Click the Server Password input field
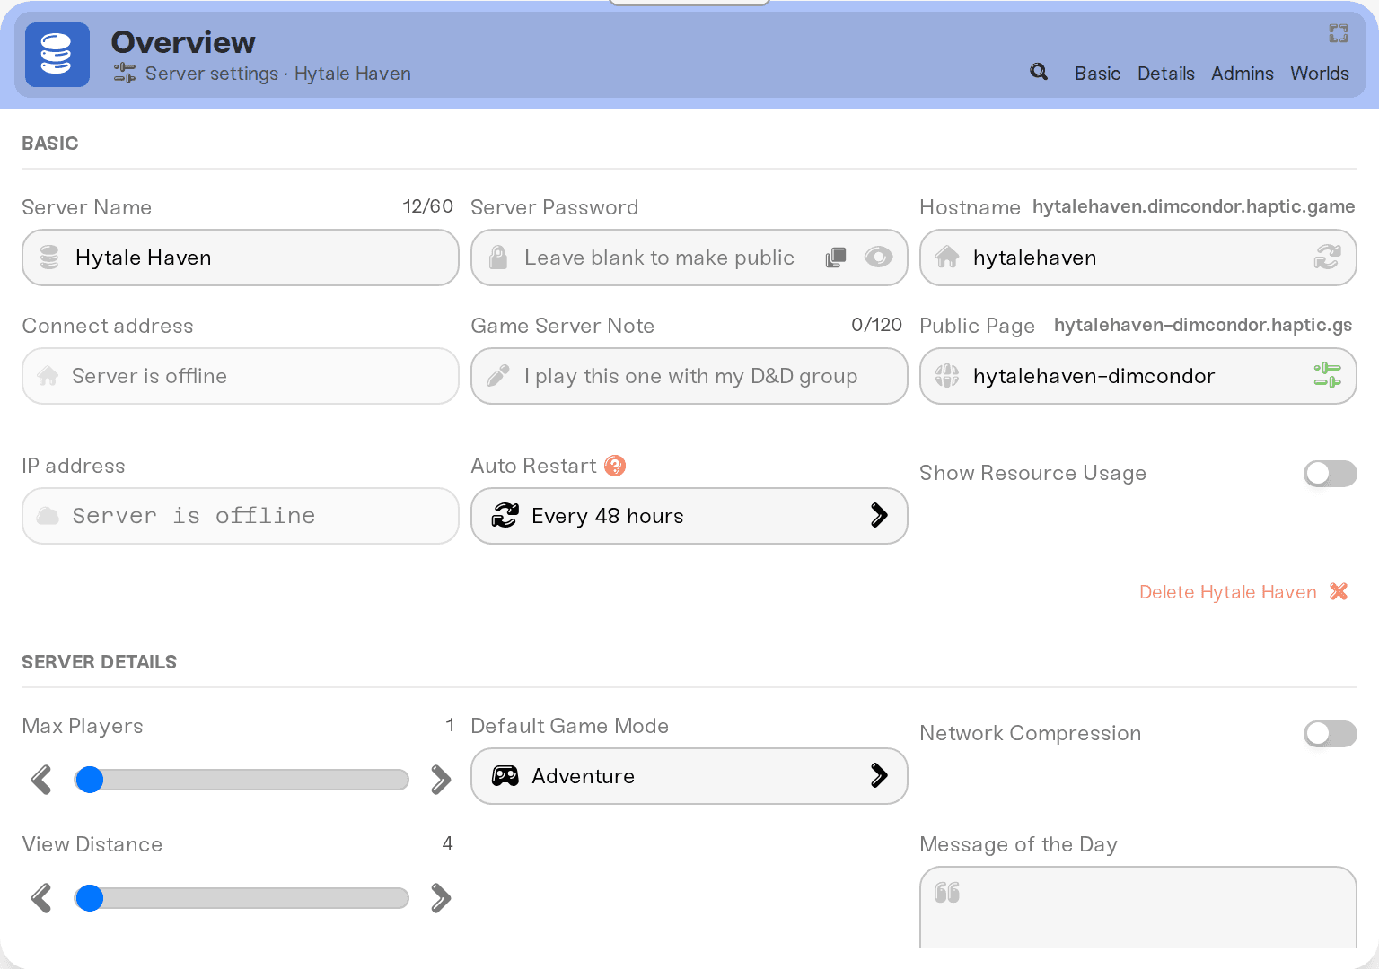This screenshot has height=969, width=1379. pyautogui.click(x=689, y=258)
